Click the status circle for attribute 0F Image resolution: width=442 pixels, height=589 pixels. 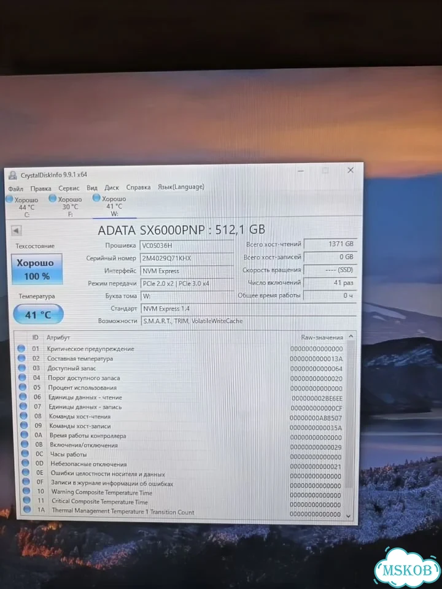click(x=26, y=482)
